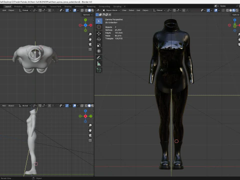Open pivot point menu in top-left viewport
This screenshot has width=240, height=180.
pyautogui.click(x=35, y=10)
